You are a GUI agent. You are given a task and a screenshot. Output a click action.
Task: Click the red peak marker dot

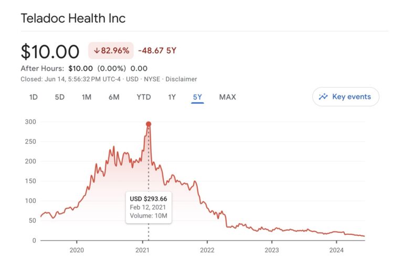point(149,124)
